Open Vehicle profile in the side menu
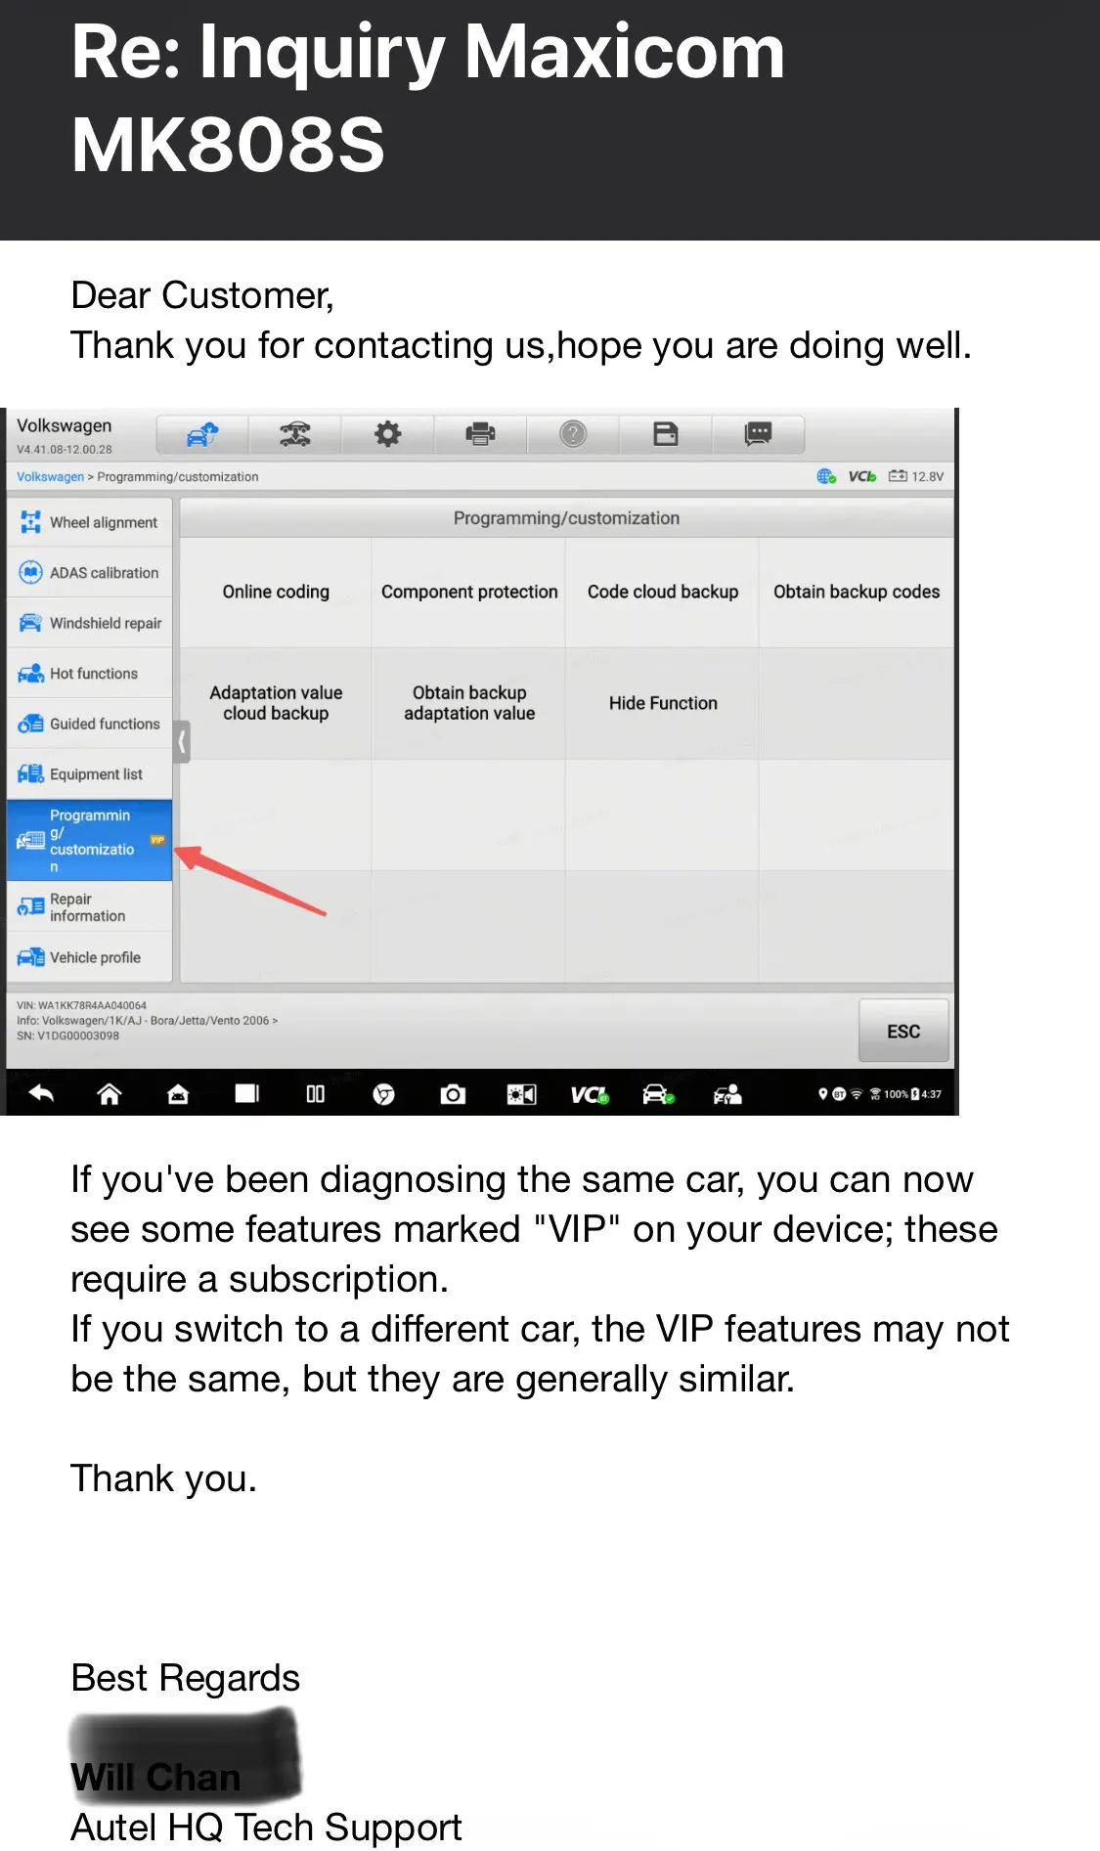1100x1851 pixels. click(x=90, y=957)
